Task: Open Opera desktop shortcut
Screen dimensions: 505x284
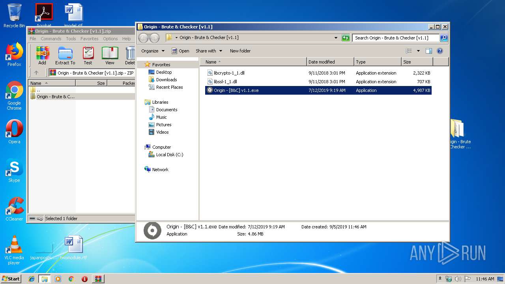Action: pyautogui.click(x=14, y=132)
